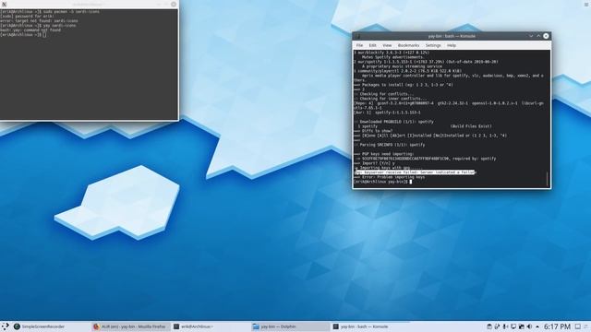Viewport: 591px width, 332px height.
Task: Open the audio volume tray icon
Action: click(x=529, y=326)
